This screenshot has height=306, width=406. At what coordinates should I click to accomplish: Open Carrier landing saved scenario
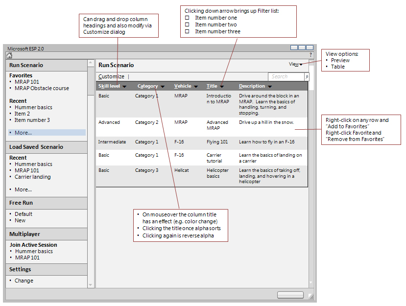(33, 177)
